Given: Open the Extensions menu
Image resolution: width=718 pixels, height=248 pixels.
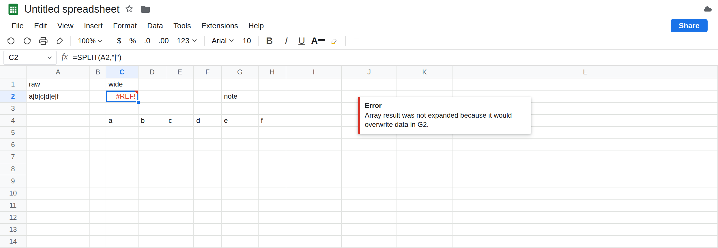Looking at the screenshot, I should click(220, 26).
